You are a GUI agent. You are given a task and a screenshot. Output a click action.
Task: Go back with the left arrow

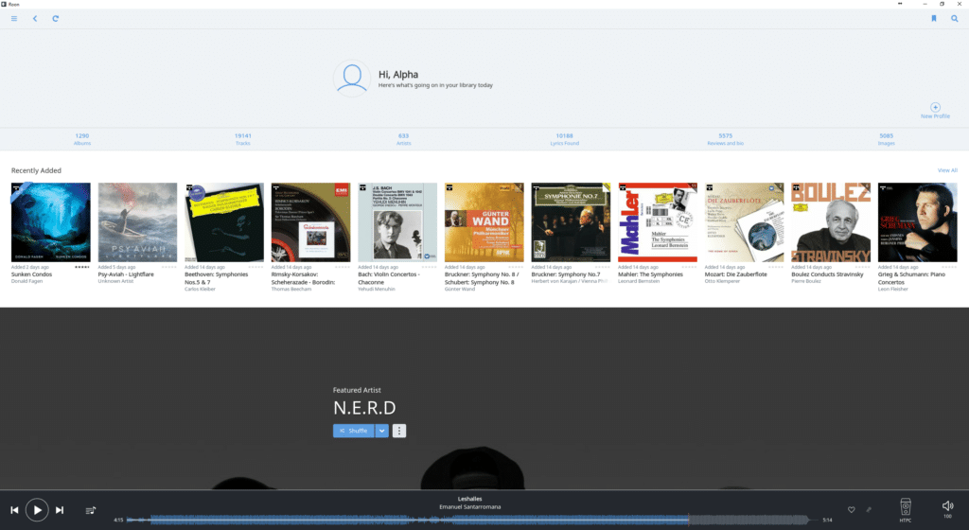35,19
